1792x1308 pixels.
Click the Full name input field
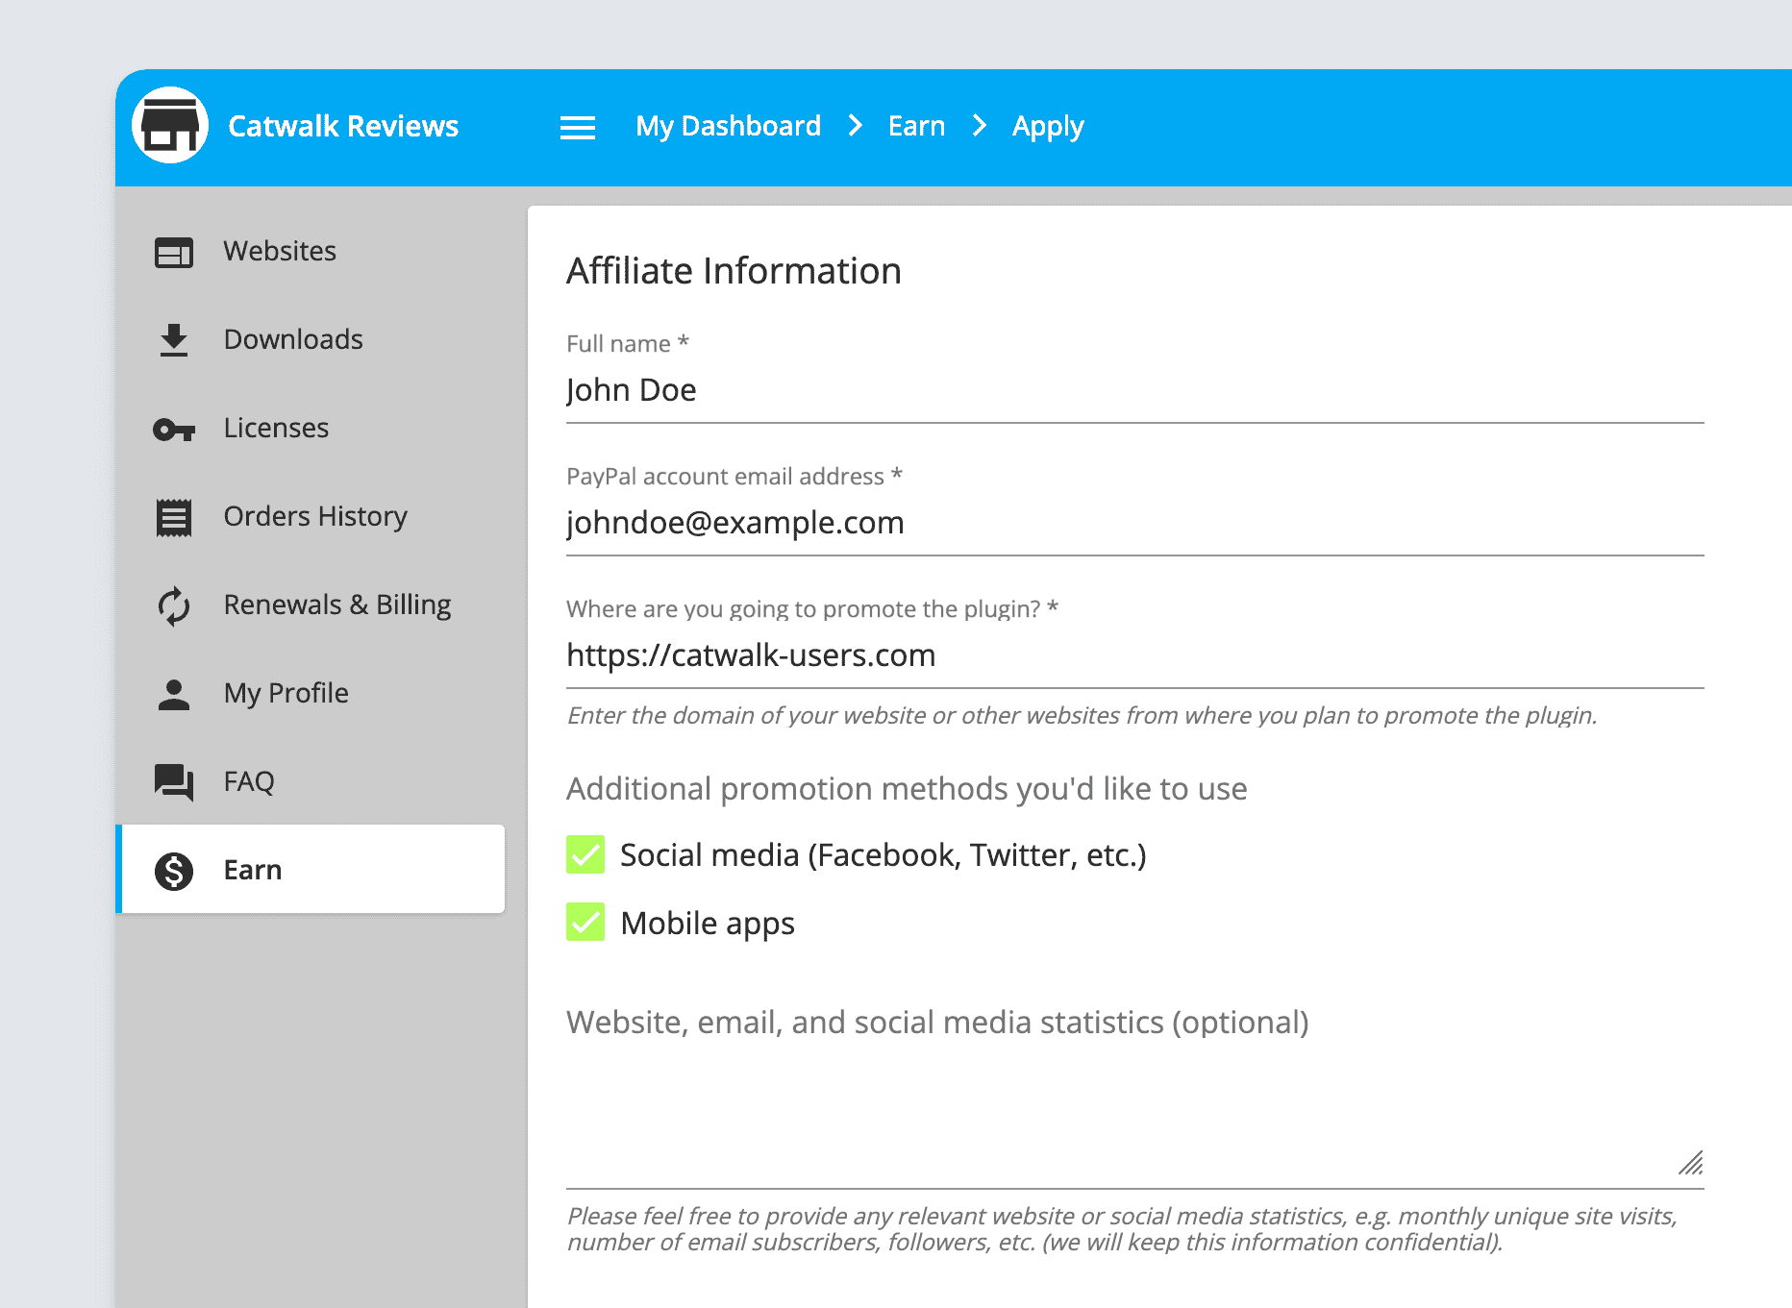point(1134,390)
